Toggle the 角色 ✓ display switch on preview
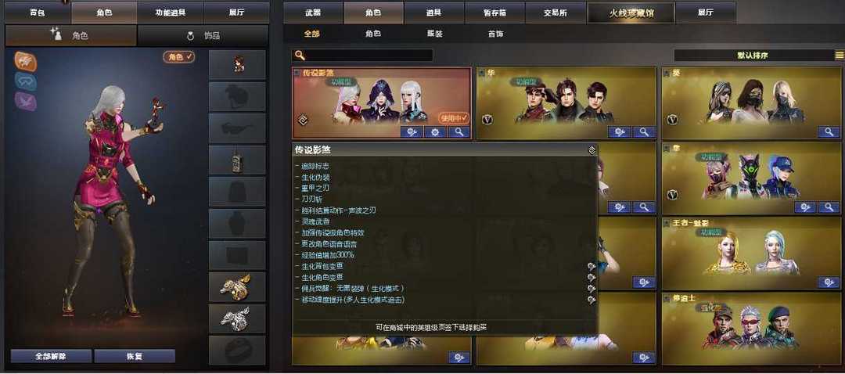The image size is (845, 374). [179, 56]
